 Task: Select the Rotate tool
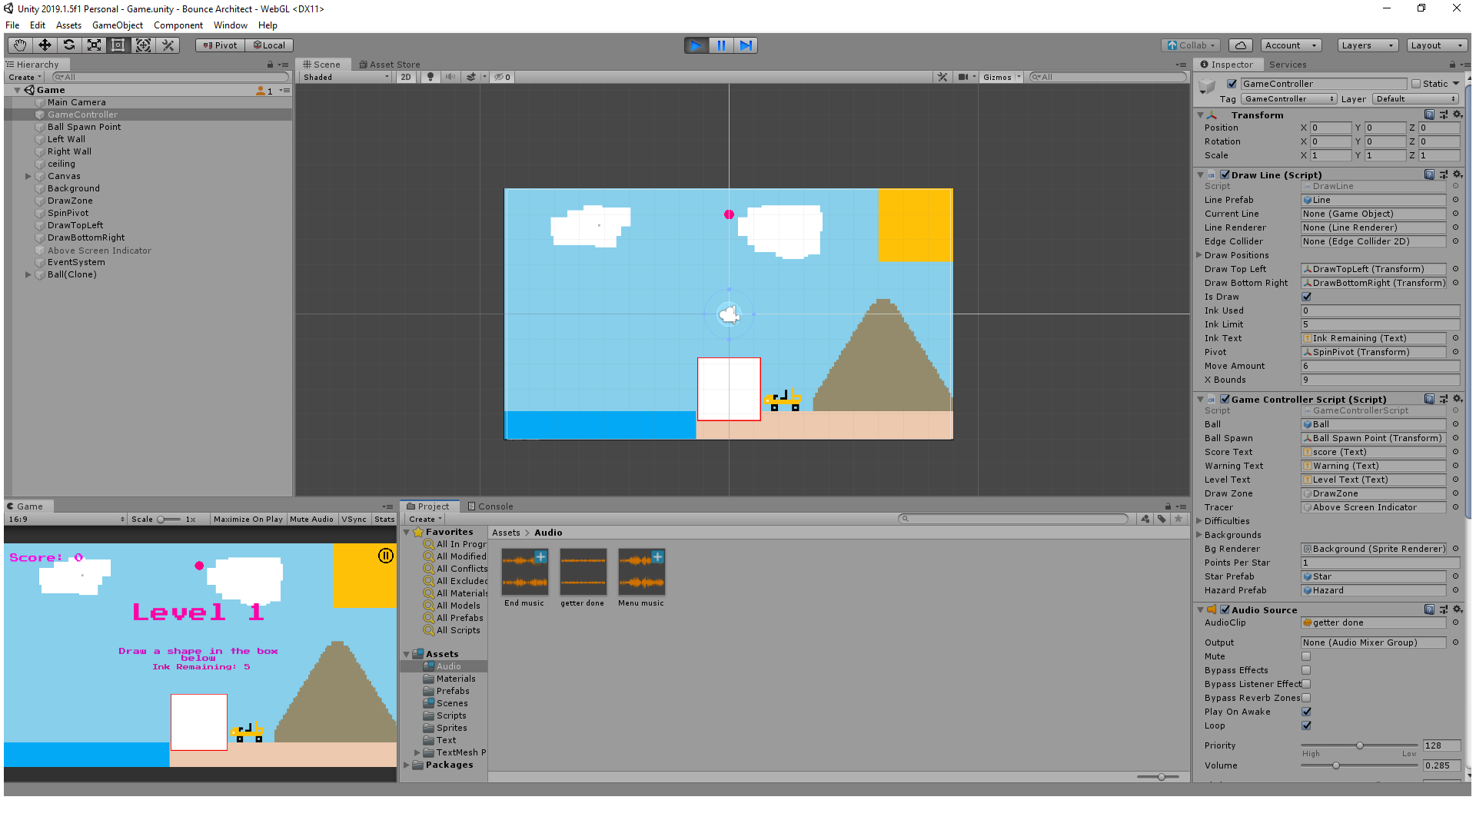[69, 45]
